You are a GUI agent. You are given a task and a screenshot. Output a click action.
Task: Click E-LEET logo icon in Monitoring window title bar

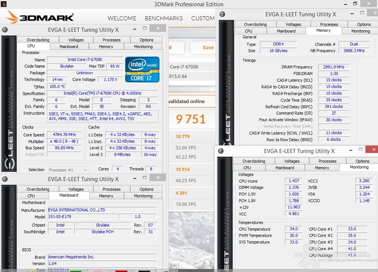pyautogui.click(x=221, y=151)
